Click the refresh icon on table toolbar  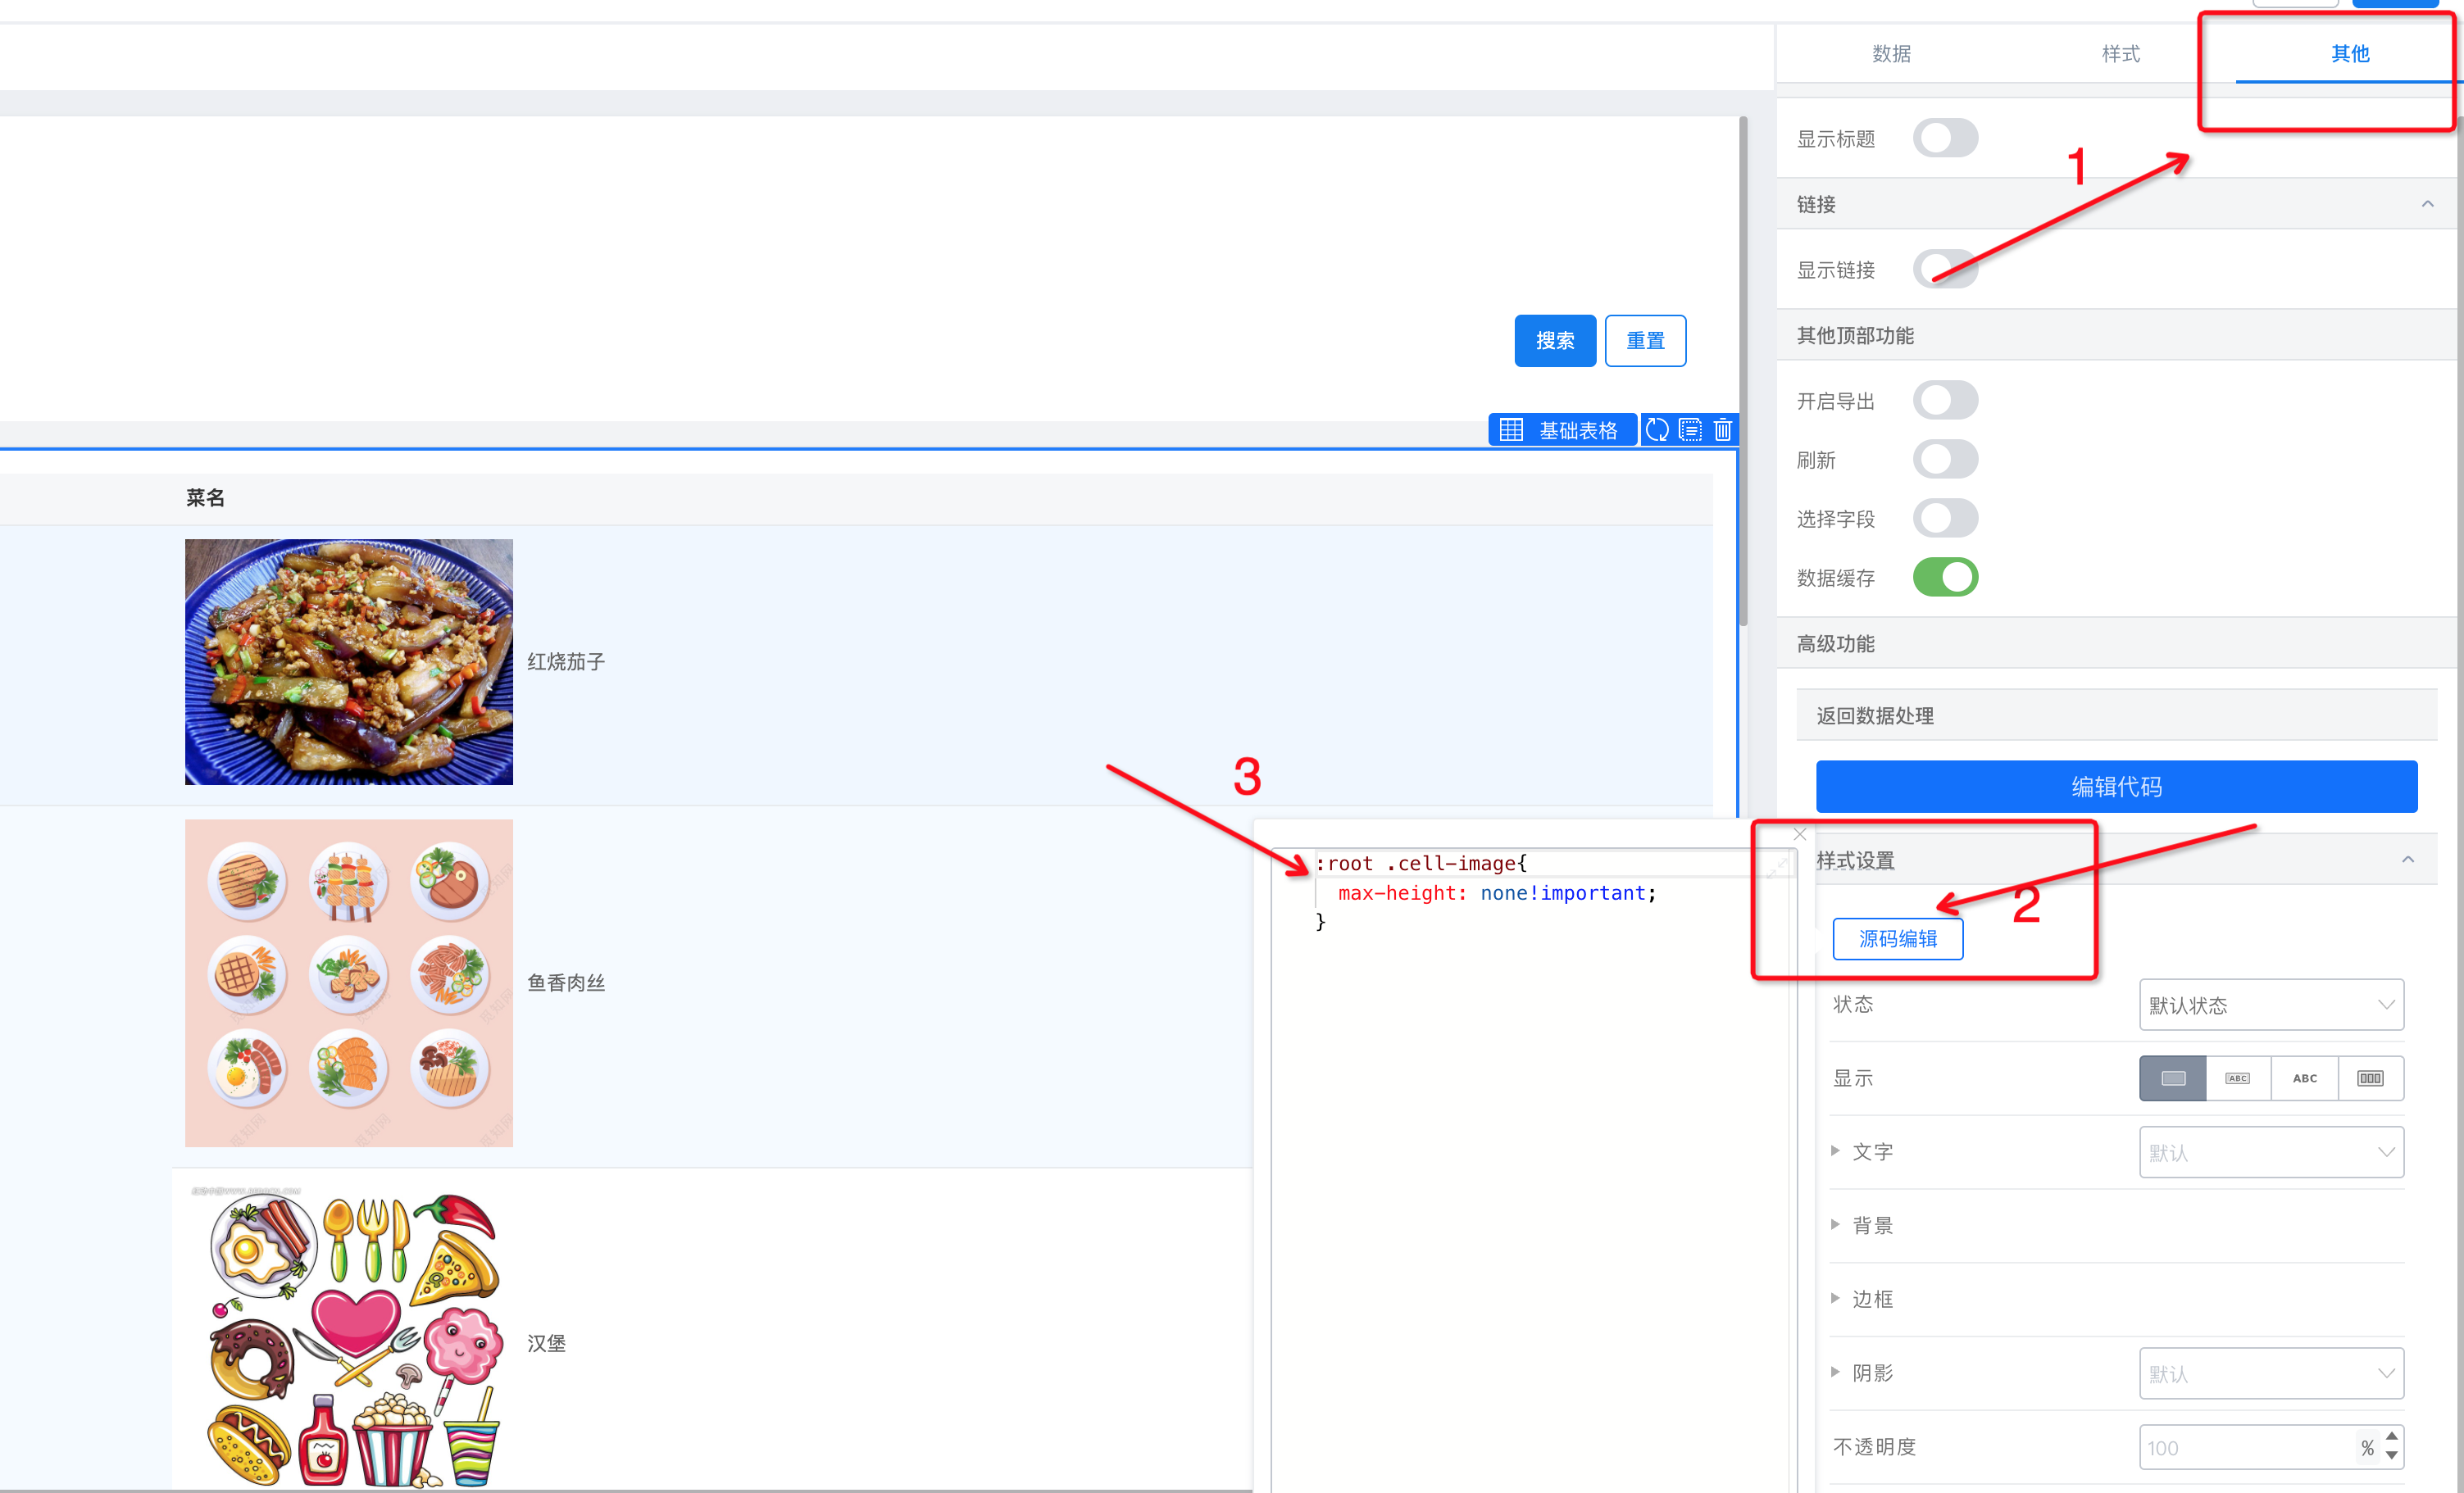click(x=1657, y=430)
